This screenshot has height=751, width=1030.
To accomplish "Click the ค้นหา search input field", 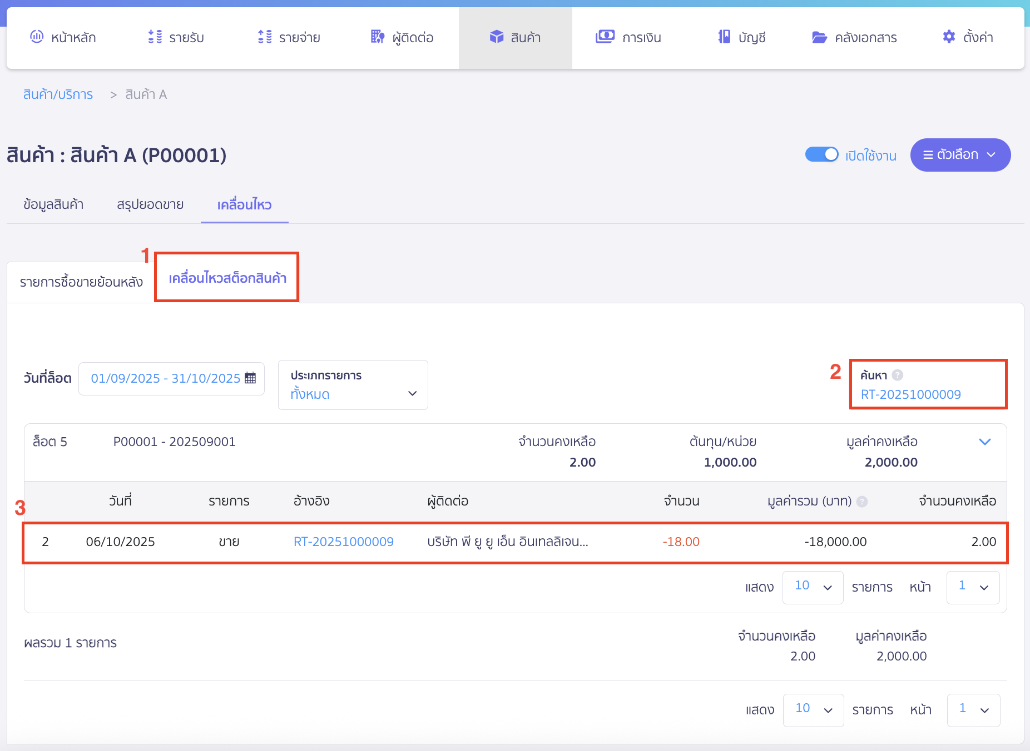I will [929, 394].
